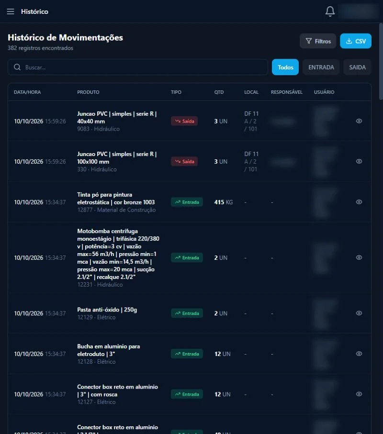Image resolution: width=383 pixels, height=434 pixels.
Task: Click code 12231 · Hidráulico
Action: (x=100, y=285)
